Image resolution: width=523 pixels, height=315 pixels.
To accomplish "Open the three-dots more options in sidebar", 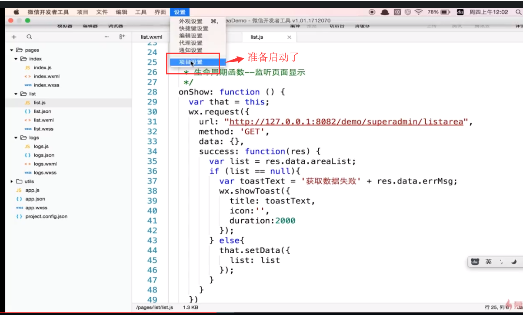I will (x=107, y=37).
